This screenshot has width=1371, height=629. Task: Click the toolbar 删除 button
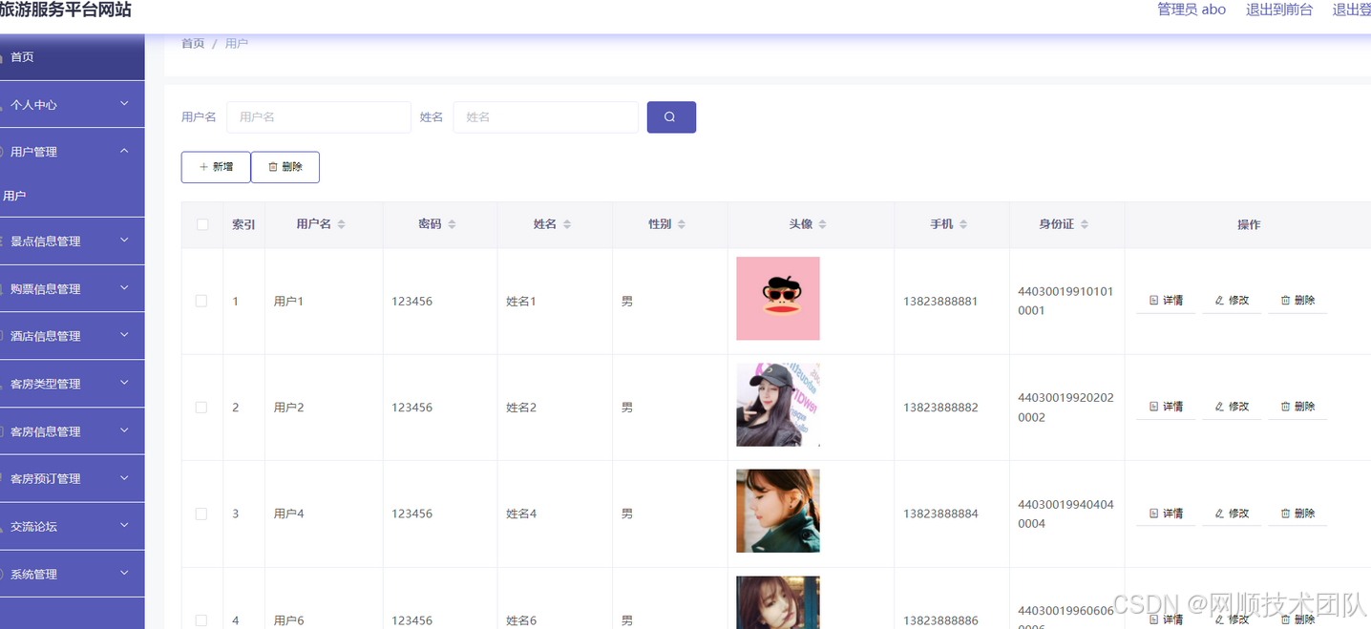285,167
